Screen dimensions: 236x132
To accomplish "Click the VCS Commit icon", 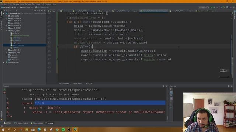I will [x=224, y=7].
